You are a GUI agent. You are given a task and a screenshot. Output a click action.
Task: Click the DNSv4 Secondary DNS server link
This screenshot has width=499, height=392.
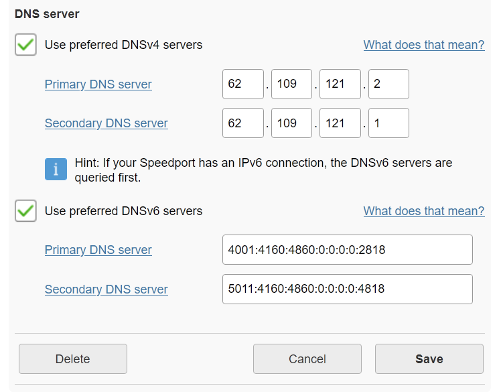point(106,123)
